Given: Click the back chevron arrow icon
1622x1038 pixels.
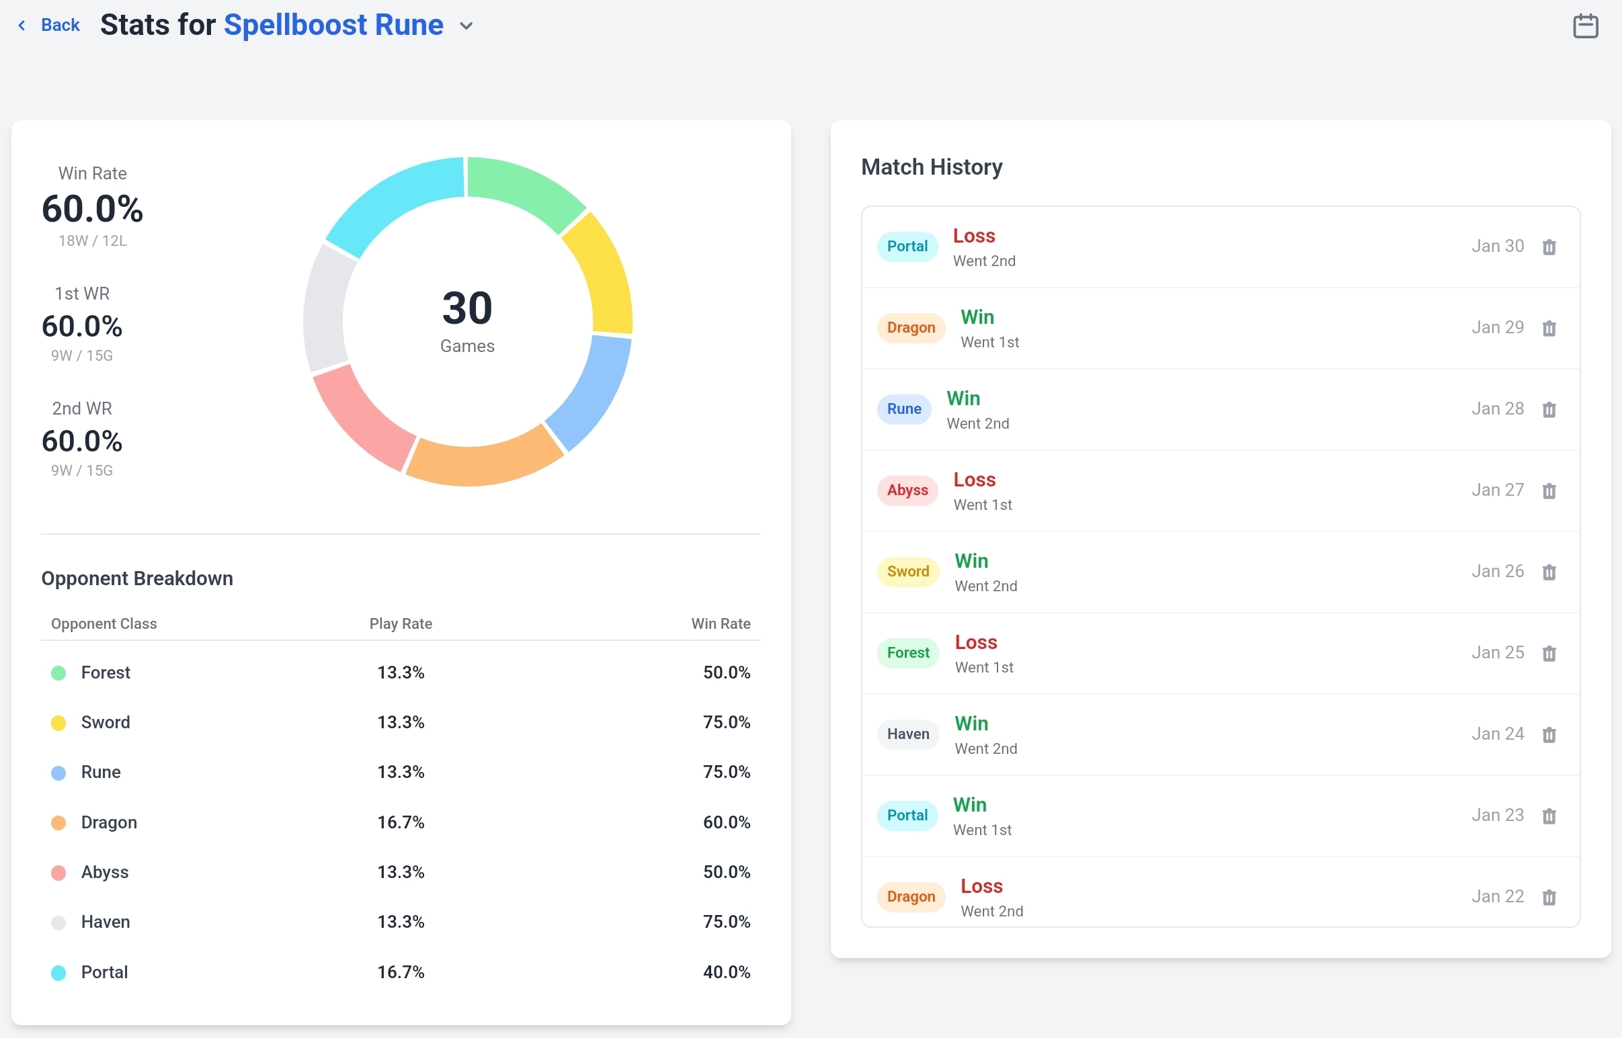Looking at the screenshot, I should 22,26.
